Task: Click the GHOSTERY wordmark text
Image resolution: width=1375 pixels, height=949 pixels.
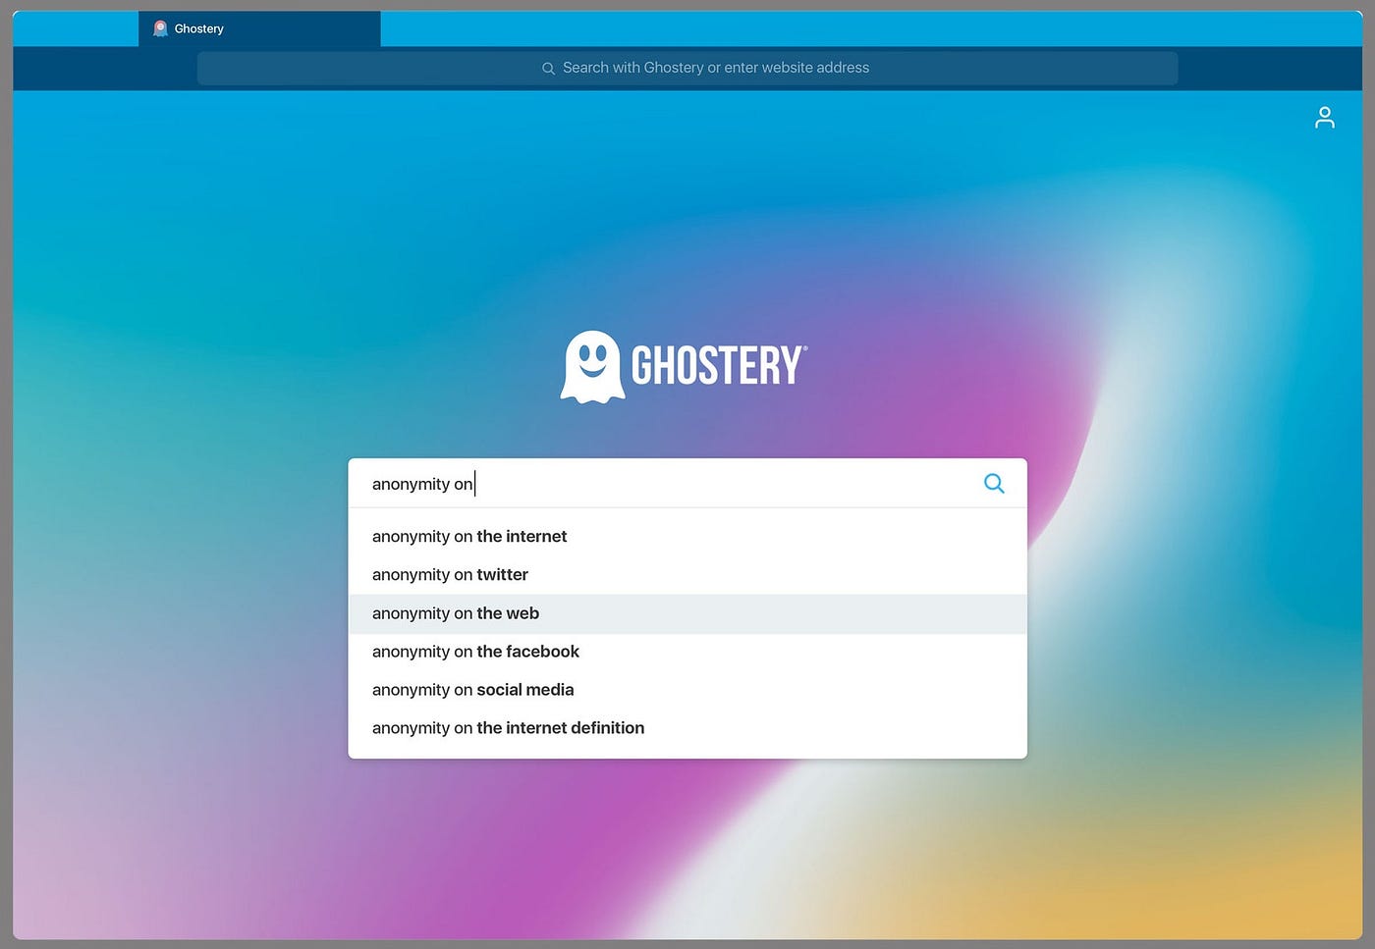Action: [x=719, y=366]
